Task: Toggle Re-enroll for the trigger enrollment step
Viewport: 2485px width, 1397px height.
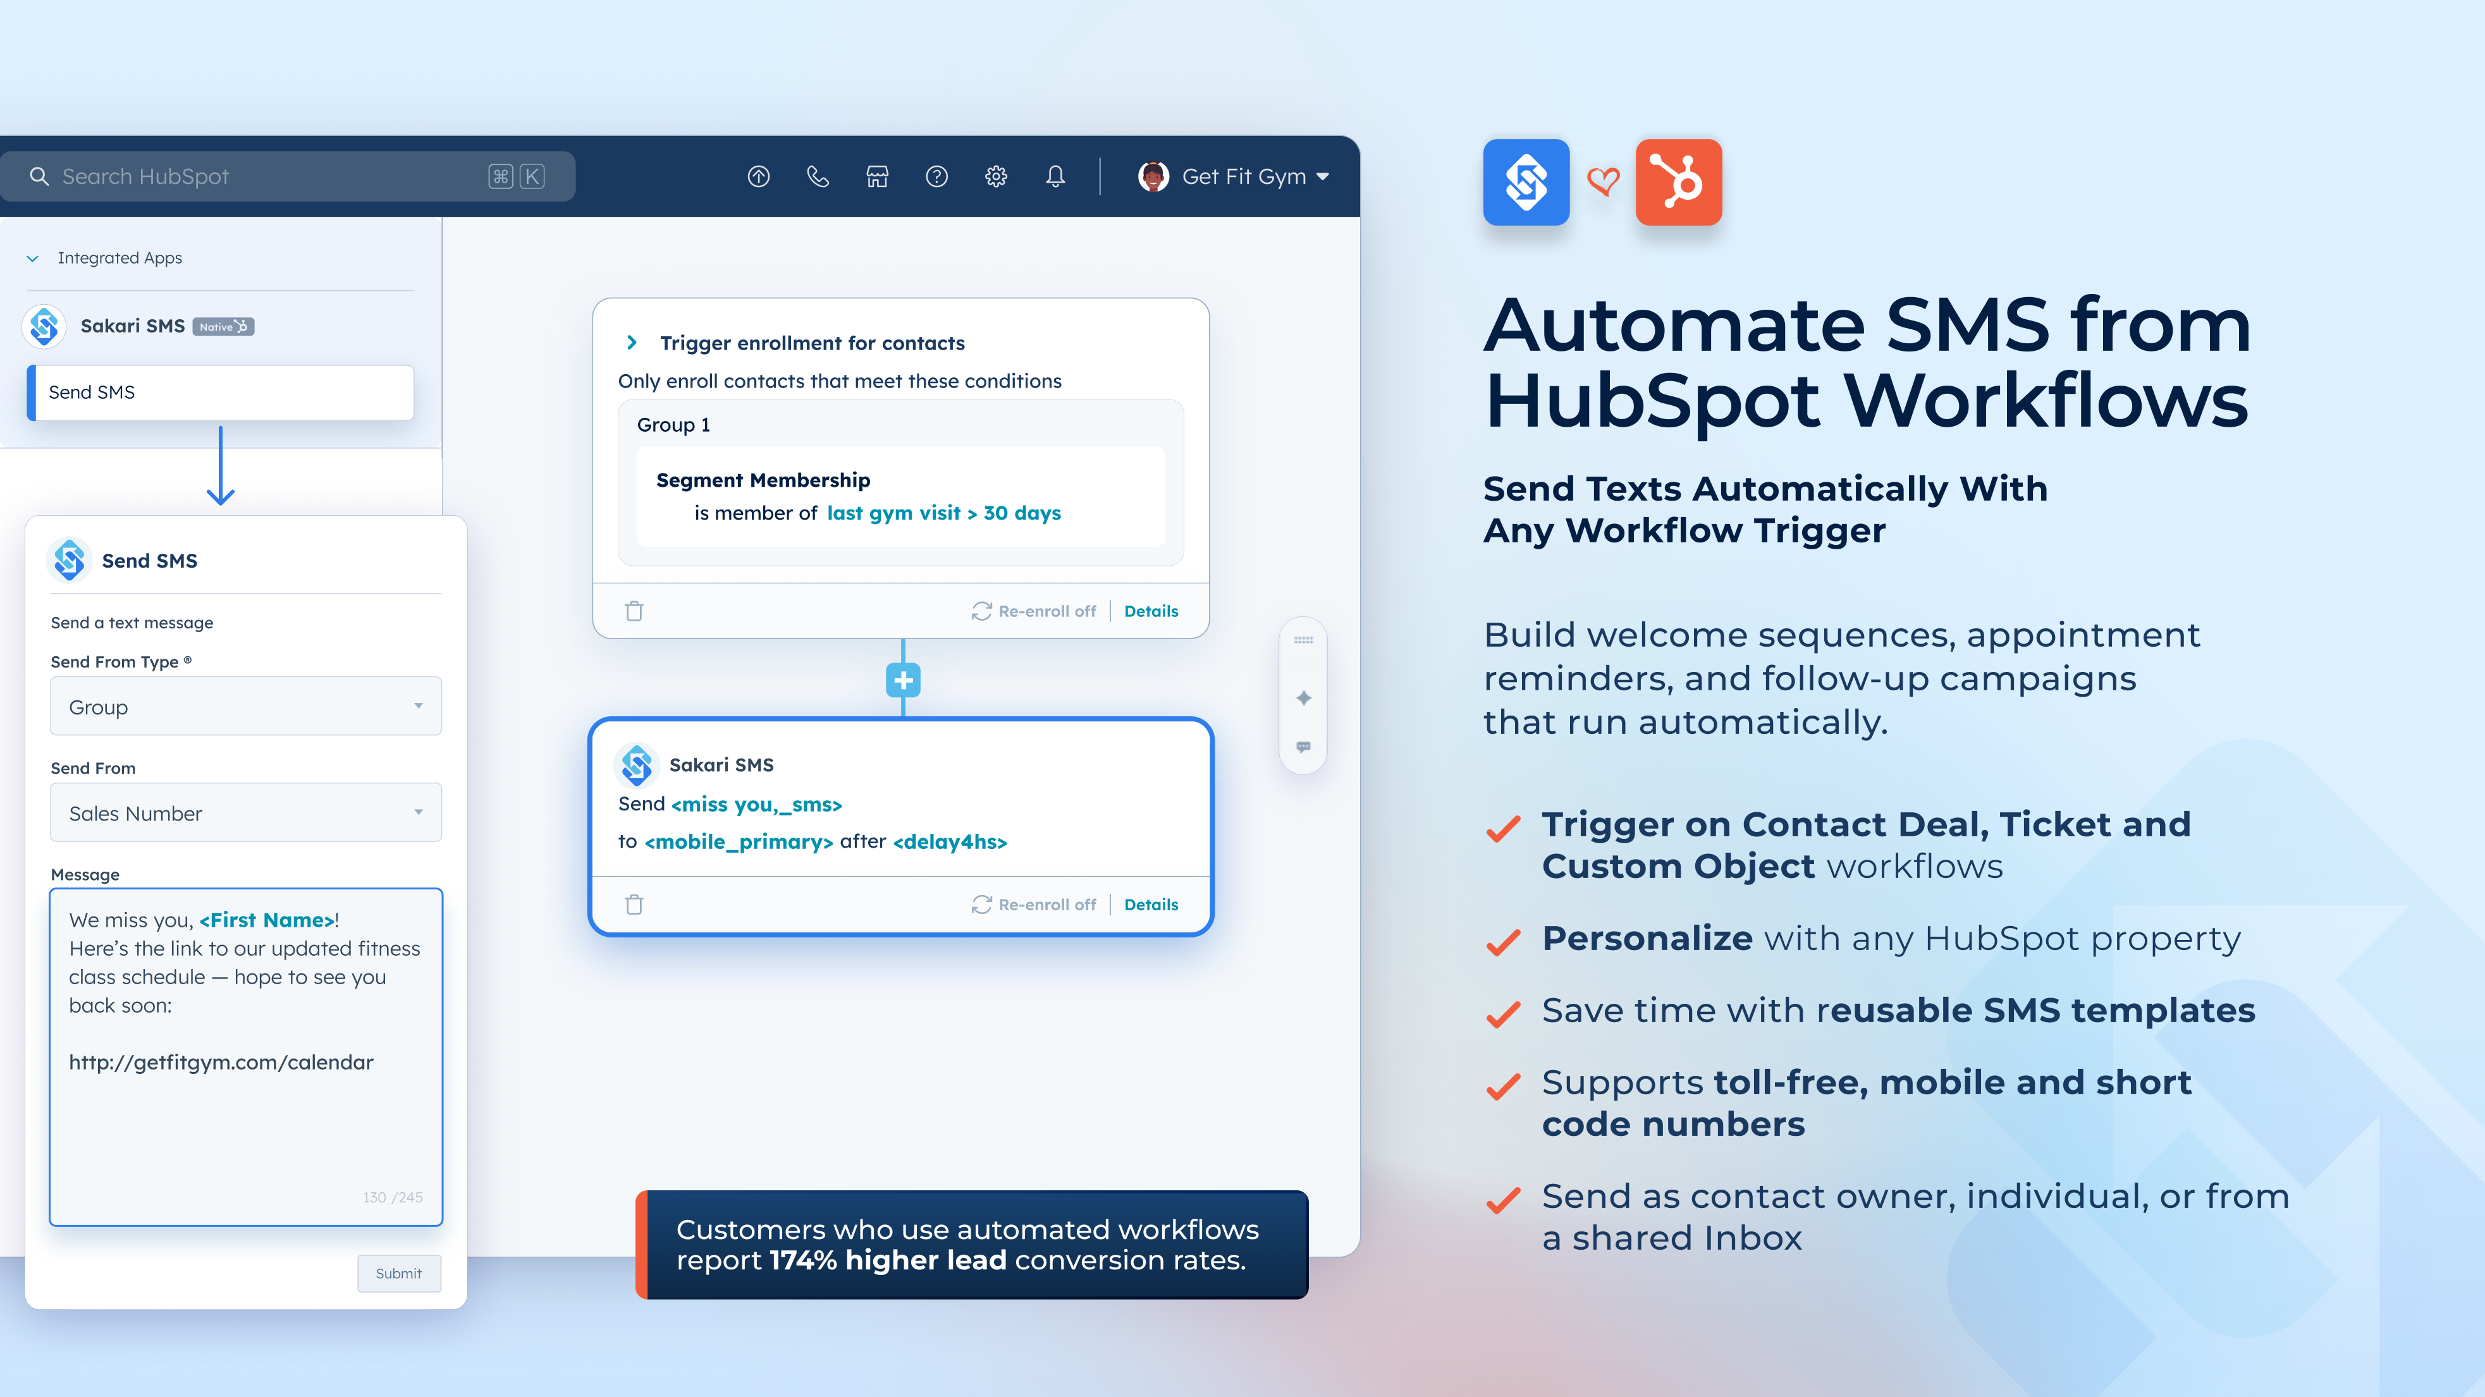Action: coord(1034,610)
